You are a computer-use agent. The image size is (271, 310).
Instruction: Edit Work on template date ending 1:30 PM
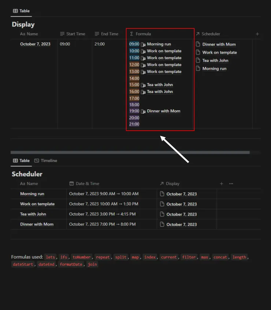103,204
